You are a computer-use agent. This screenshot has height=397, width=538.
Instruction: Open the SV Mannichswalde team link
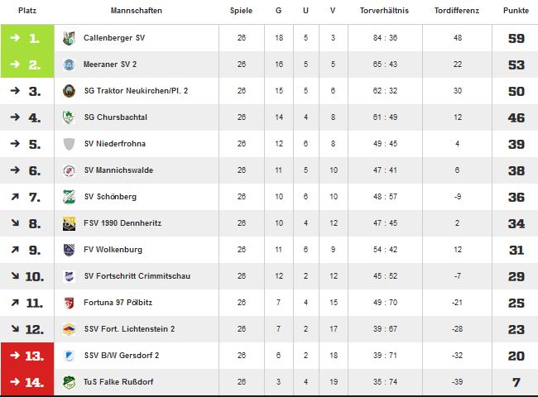[x=118, y=170]
